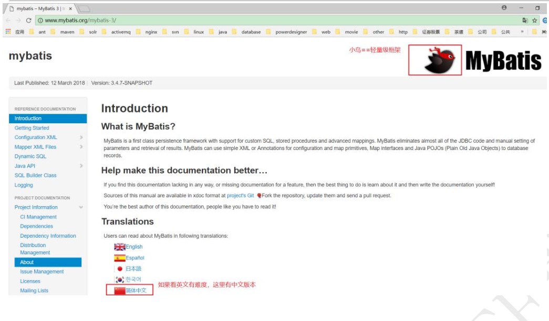Click the site info icon in address bar
This screenshot has width=549, height=321.
pyautogui.click(x=40, y=20)
